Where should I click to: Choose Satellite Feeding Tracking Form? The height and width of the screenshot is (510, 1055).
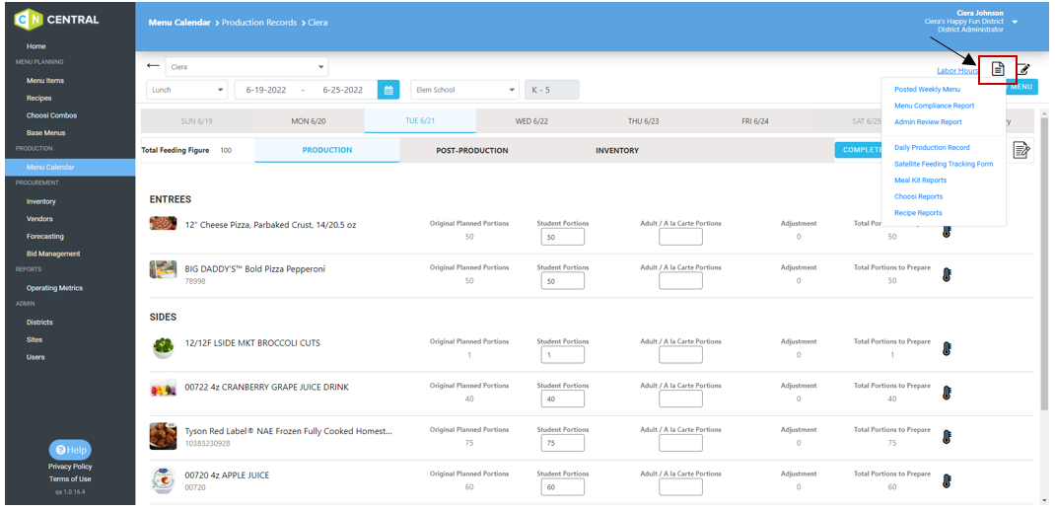[x=944, y=164]
